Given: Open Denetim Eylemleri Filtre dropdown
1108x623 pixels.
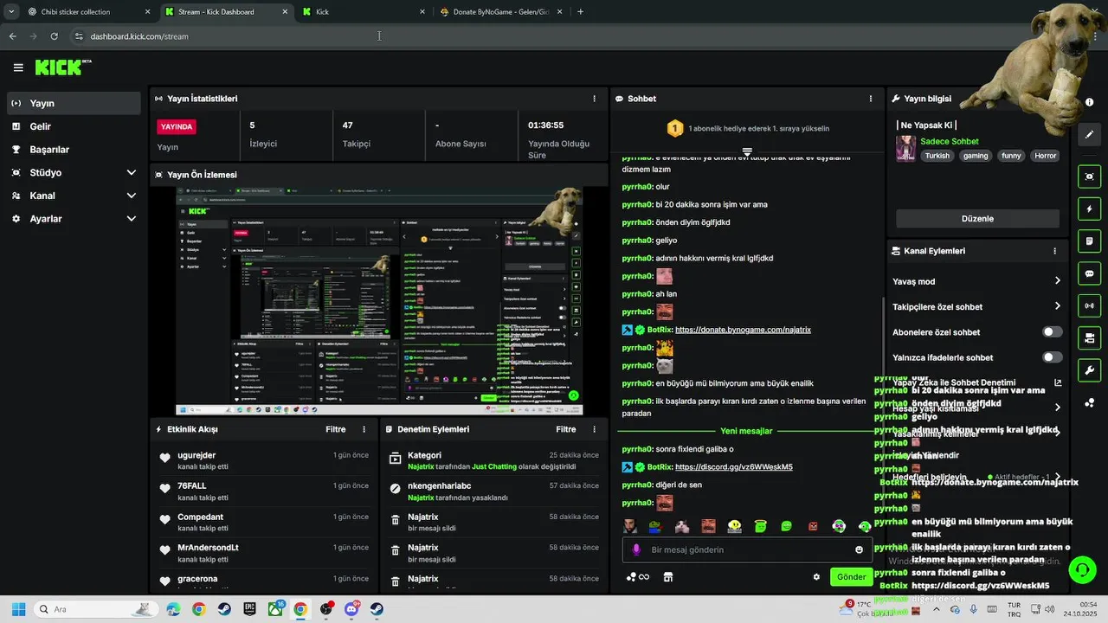Looking at the screenshot, I should (x=565, y=429).
